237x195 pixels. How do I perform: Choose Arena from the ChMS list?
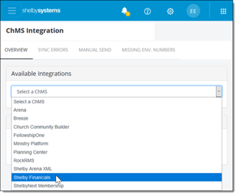point(20,110)
